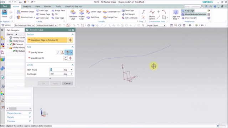Select the Tube Cage tool
This screenshot has height=128, width=228.
coord(42,18)
